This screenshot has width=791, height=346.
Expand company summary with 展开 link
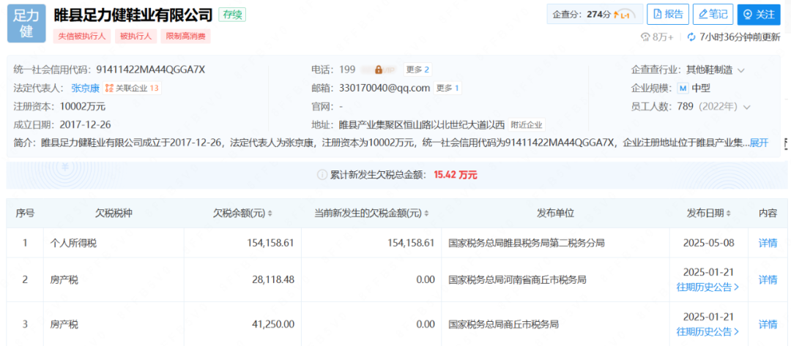point(759,142)
